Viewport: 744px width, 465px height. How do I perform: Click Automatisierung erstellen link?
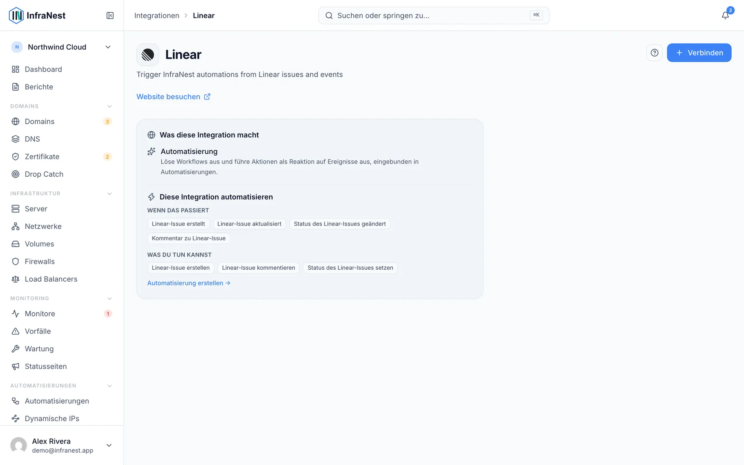[189, 283]
